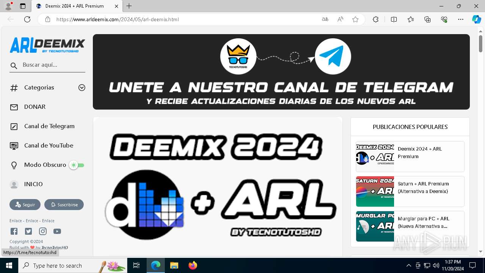Click the Read aloud icon
Image resolution: width=485 pixels, height=273 pixels.
point(340,19)
